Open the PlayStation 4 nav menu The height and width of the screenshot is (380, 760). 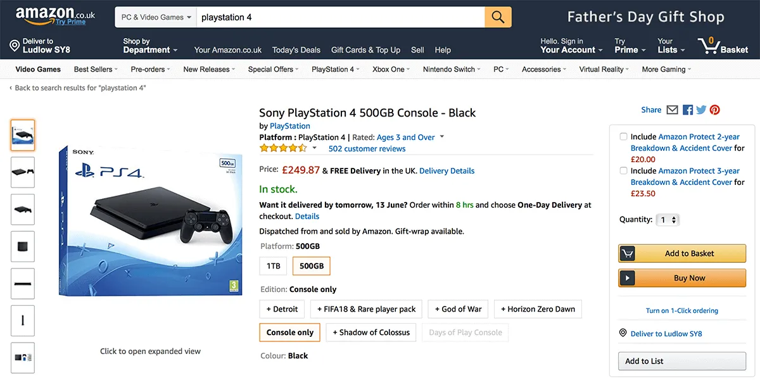click(335, 69)
